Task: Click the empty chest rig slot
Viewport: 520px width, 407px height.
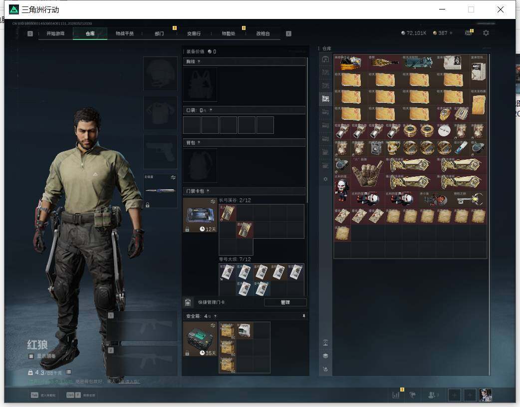Action: 200,84
